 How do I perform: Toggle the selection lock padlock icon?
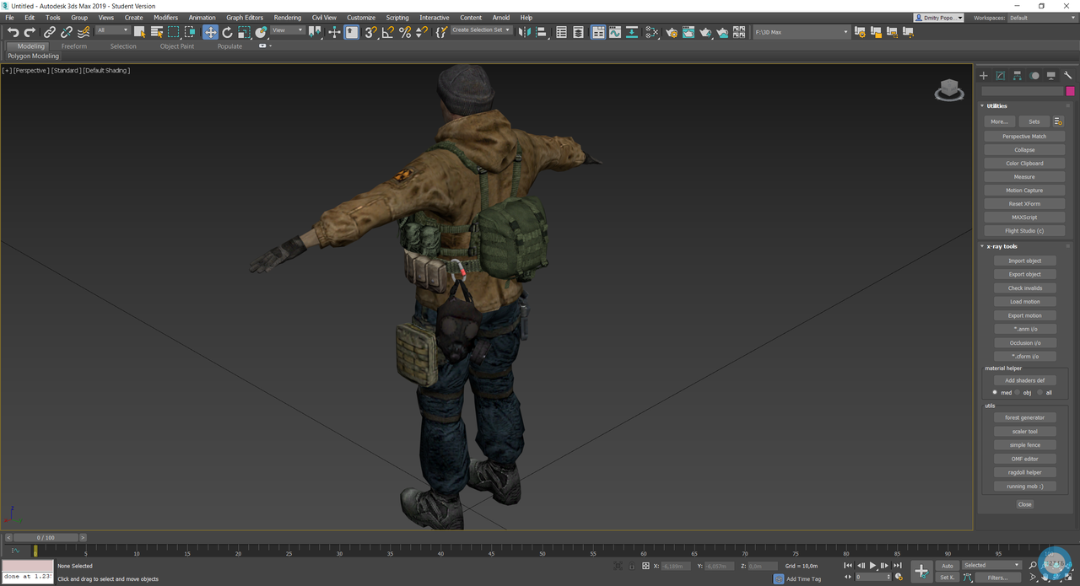[x=632, y=566]
